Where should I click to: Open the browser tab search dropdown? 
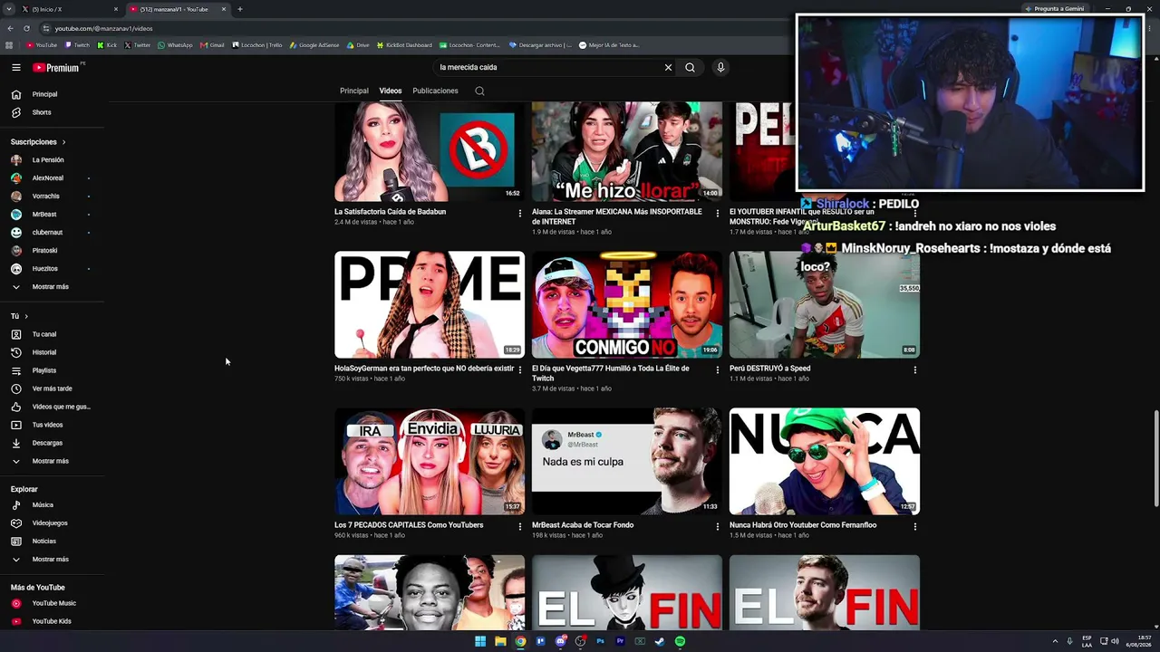click(x=9, y=9)
